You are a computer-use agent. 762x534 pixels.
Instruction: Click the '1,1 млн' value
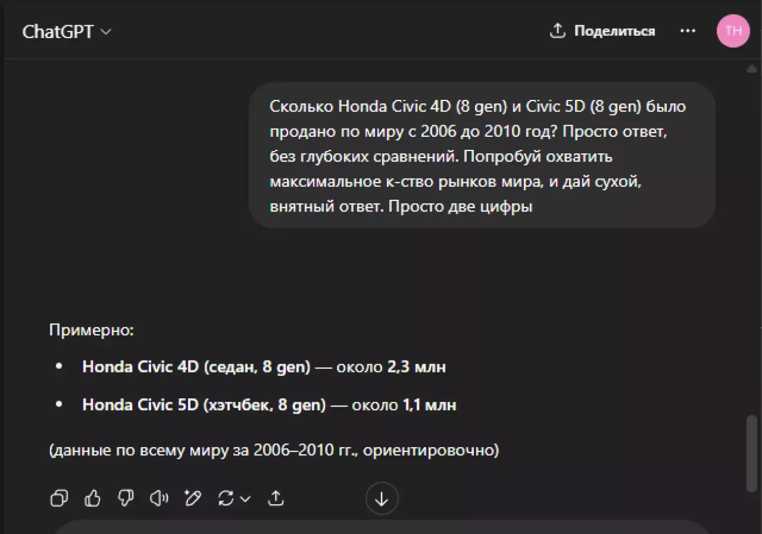(x=429, y=405)
